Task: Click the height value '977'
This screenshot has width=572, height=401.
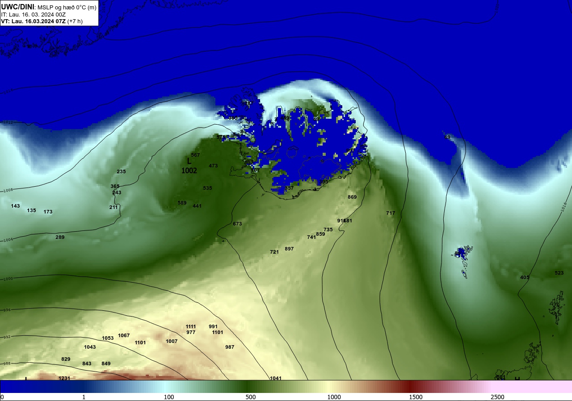Action: point(191,332)
